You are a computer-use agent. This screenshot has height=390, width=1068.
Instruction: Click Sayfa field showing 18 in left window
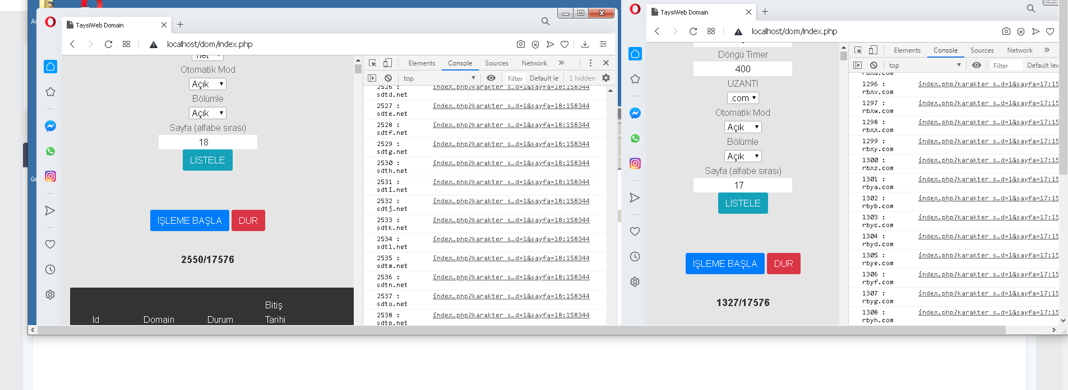[x=208, y=142]
